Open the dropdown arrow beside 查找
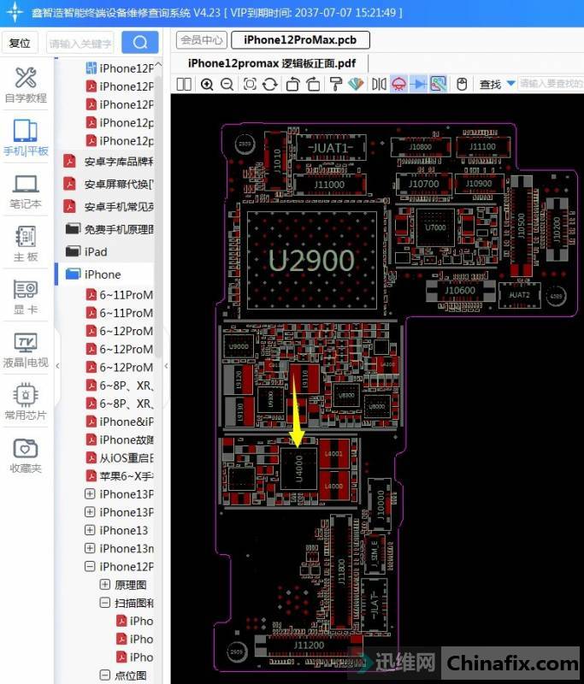 point(510,84)
